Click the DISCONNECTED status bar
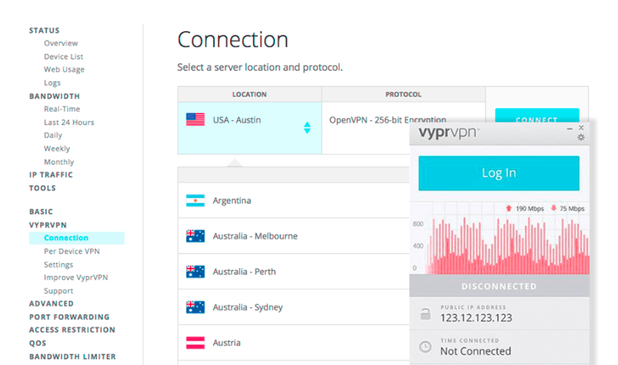Image resolution: width=618 pixels, height=365 pixels. click(499, 286)
